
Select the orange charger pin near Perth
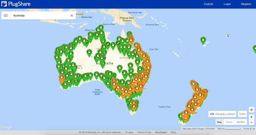(62, 78)
